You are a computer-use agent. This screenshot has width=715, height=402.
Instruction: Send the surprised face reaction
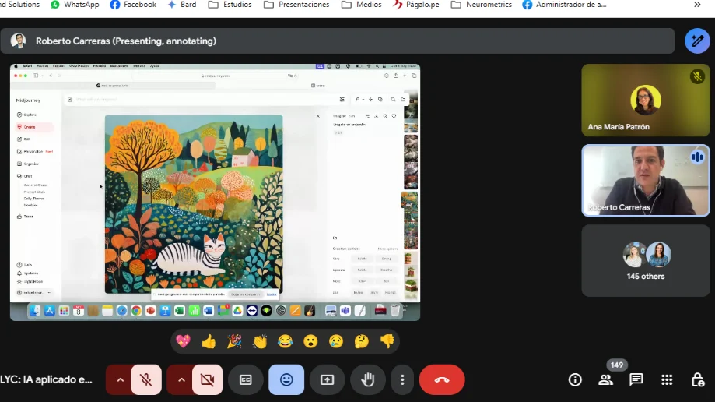(x=311, y=341)
